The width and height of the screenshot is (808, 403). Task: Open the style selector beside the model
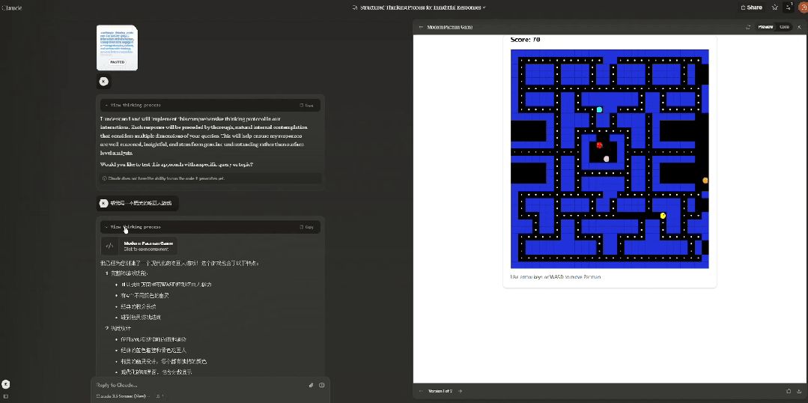click(160, 396)
